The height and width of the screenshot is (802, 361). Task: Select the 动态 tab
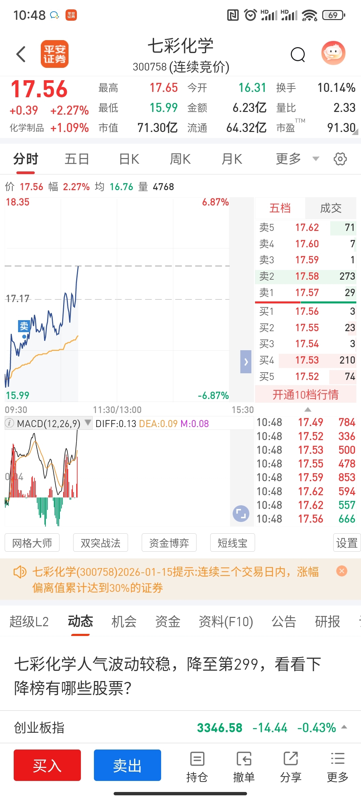(x=80, y=621)
